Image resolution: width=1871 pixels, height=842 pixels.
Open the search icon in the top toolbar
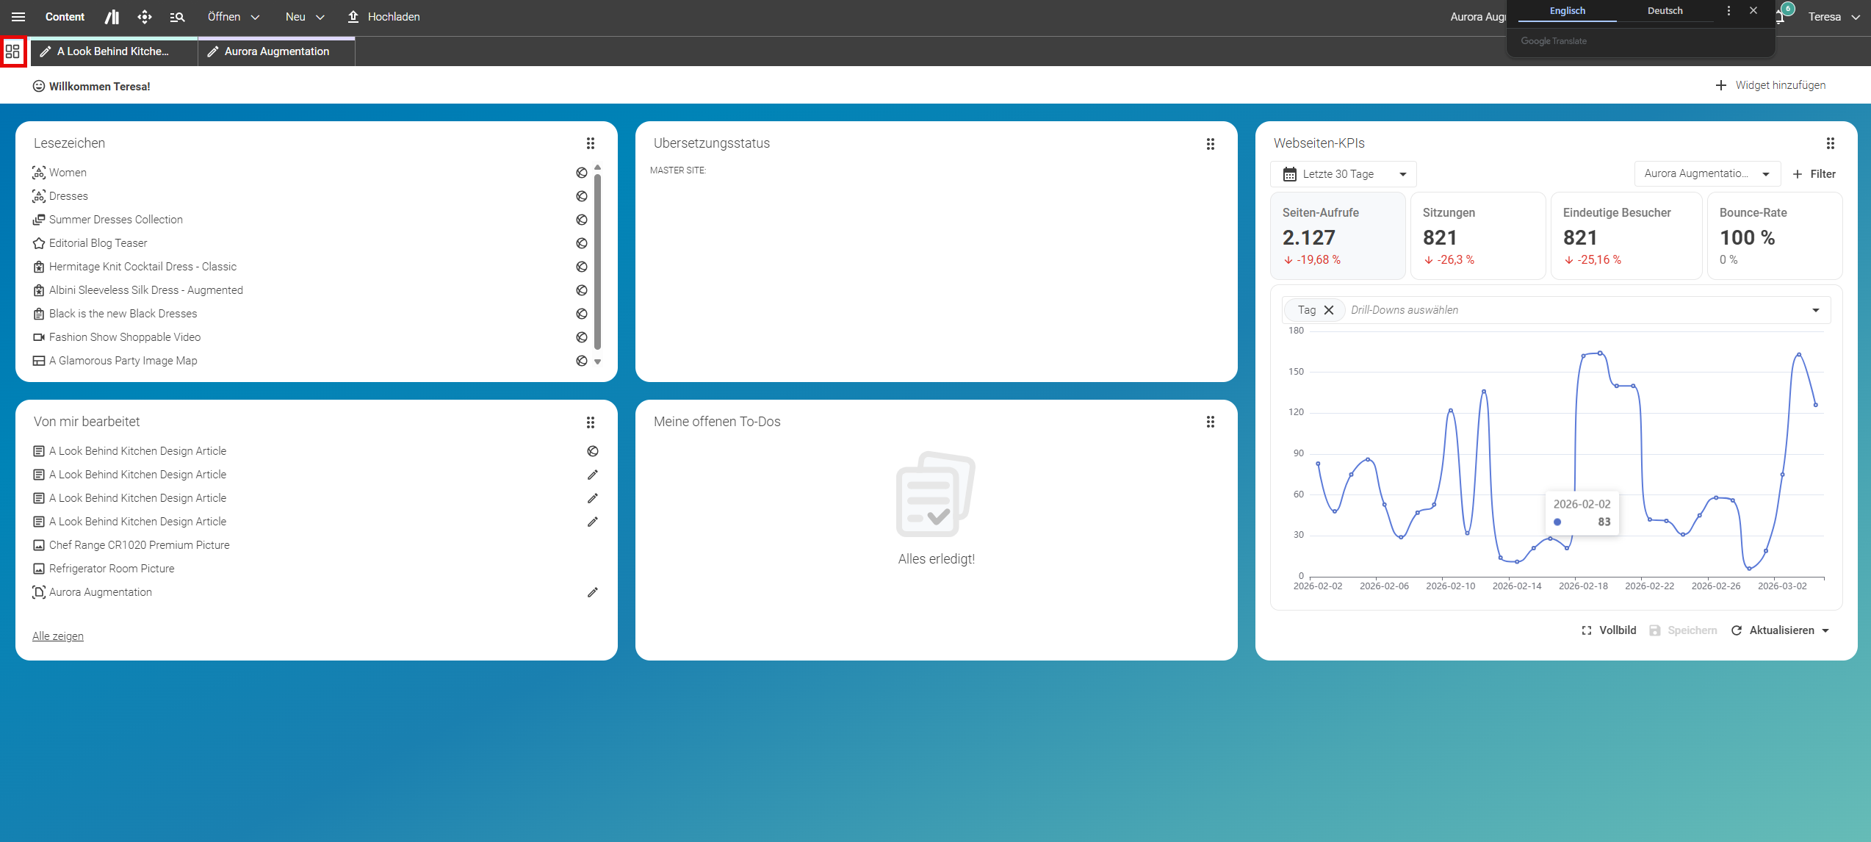[177, 17]
